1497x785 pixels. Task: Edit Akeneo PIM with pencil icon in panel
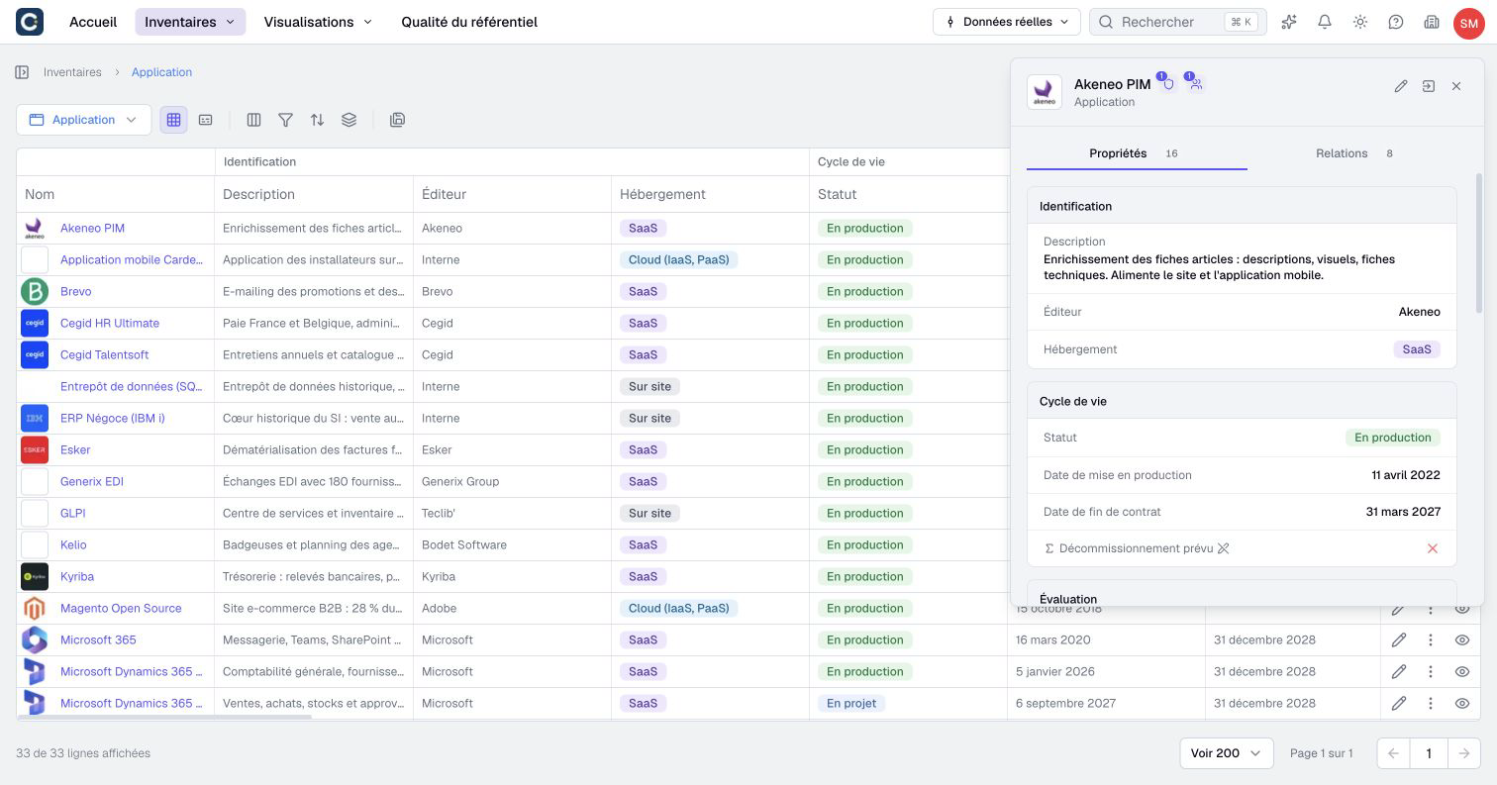[x=1401, y=86]
